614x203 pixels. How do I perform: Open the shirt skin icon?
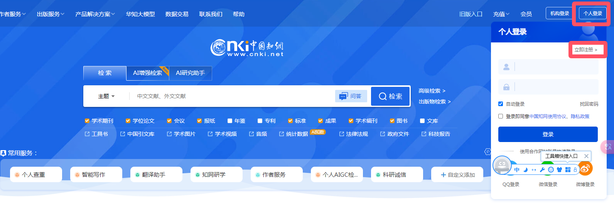pos(559,170)
